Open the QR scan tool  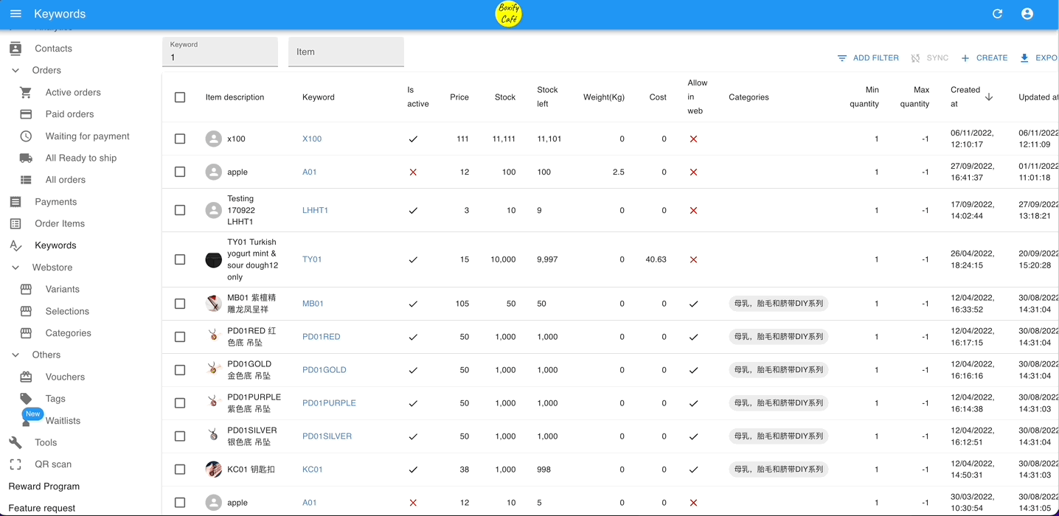point(16,464)
